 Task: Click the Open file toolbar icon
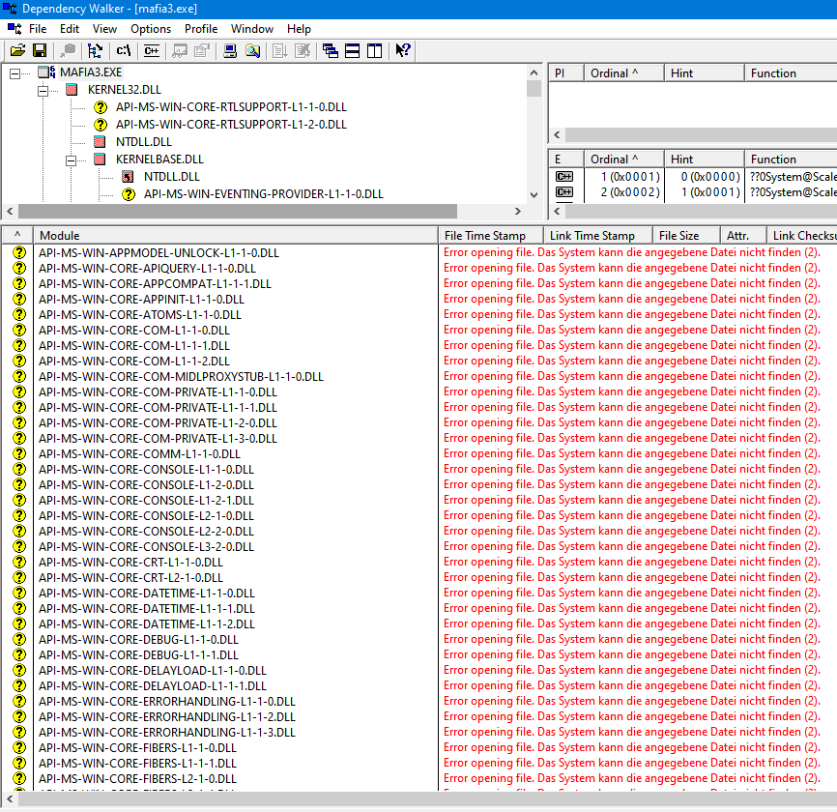coord(17,50)
